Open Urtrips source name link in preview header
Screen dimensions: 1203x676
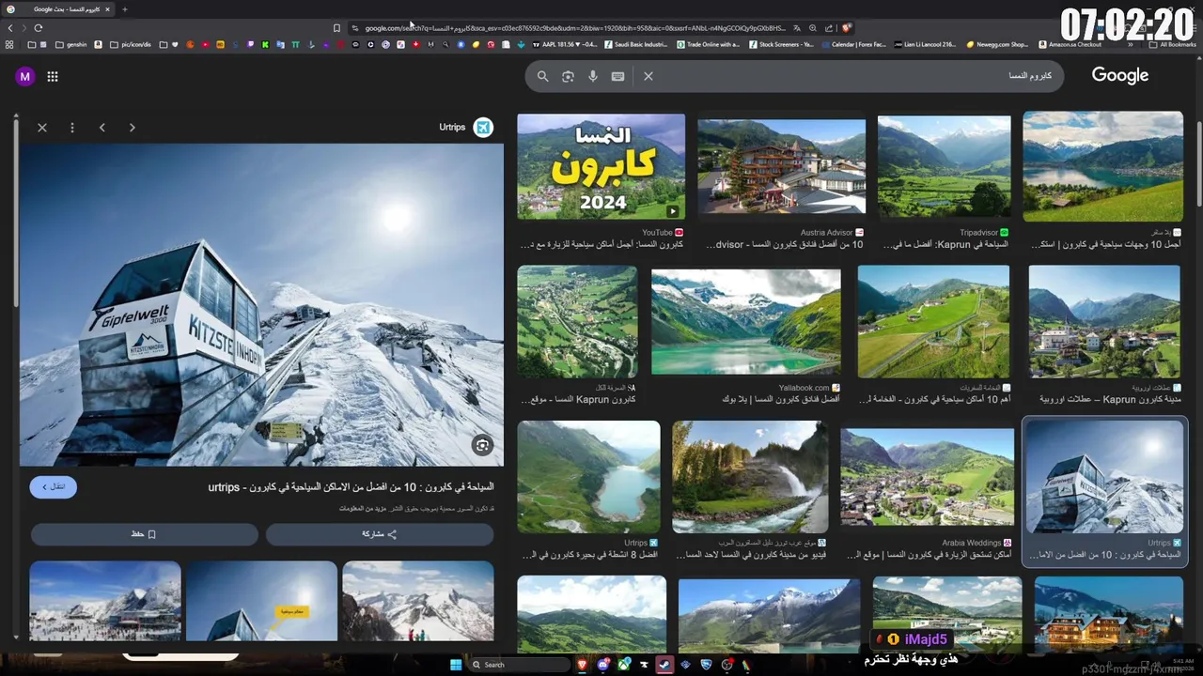(452, 128)
